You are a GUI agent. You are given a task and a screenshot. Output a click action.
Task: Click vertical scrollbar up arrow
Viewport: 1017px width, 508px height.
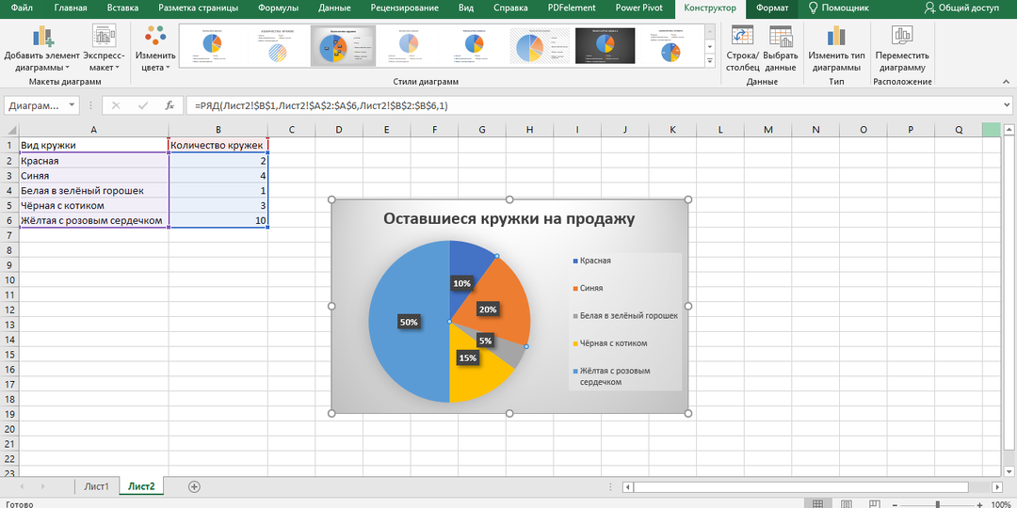point(1008,132)
